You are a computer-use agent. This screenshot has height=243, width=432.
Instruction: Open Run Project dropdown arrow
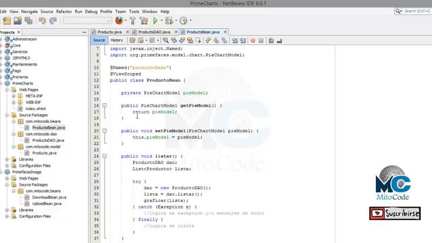click(x=161, y=21)
